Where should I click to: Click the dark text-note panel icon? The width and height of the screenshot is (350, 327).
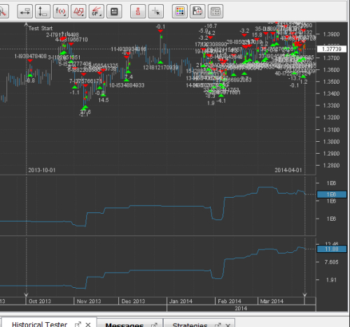(x=114, y=11)
